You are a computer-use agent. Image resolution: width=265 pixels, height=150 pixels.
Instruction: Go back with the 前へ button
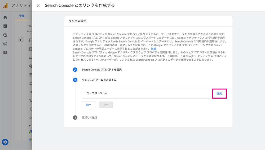click(89, 105)
